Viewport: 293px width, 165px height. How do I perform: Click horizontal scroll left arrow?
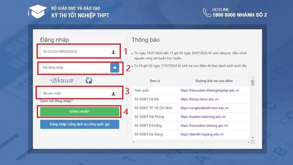pos(134,142)
